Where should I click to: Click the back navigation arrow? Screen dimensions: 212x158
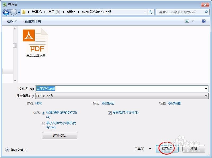point(6,12)
